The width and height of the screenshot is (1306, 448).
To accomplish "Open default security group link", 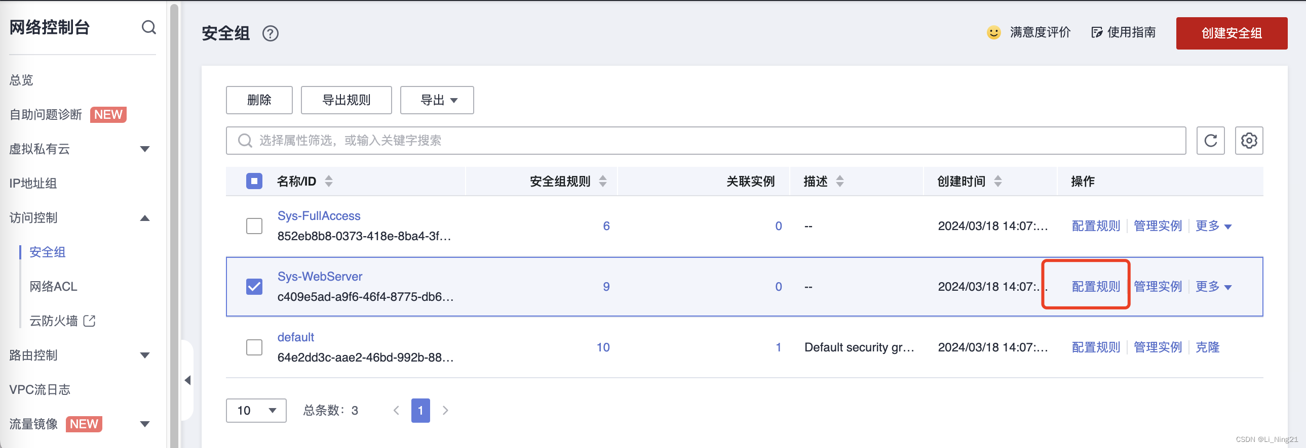I will tap(295, 337).
